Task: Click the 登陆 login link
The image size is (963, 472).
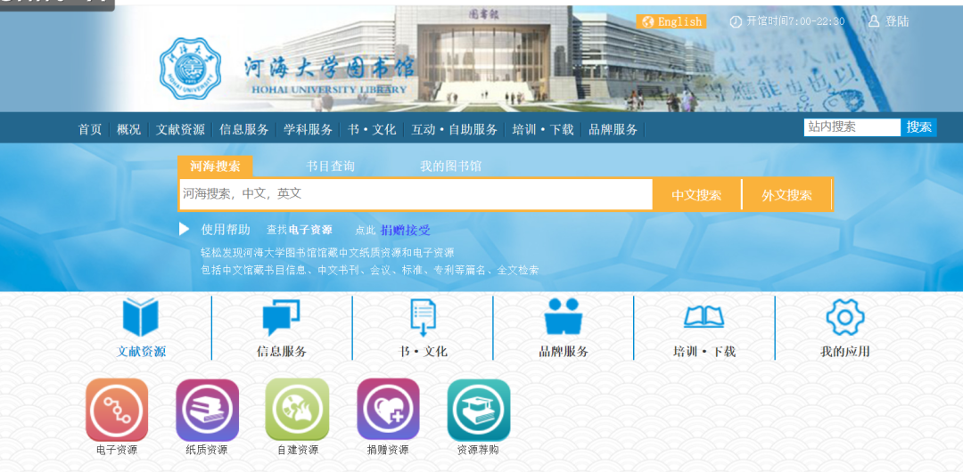Action: (x=897, y=21)
